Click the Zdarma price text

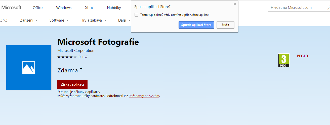click(68, 70)
